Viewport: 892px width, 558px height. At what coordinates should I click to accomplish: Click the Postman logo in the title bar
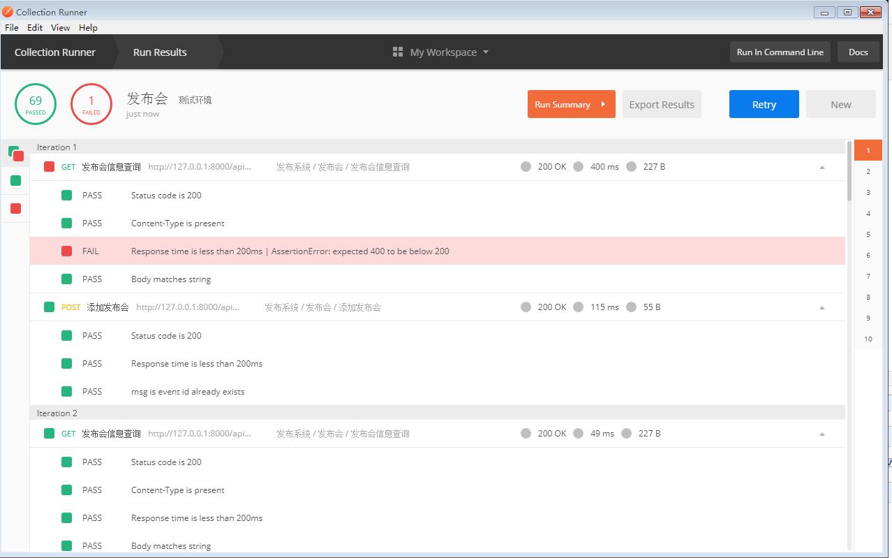click(x=8, y=12)
